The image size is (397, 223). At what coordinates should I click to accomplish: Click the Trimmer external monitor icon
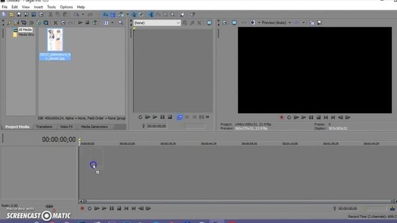(x=209, y=23)
